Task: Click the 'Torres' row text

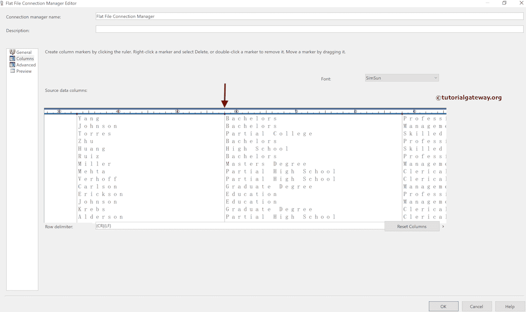Action: (x=95, y=133)
